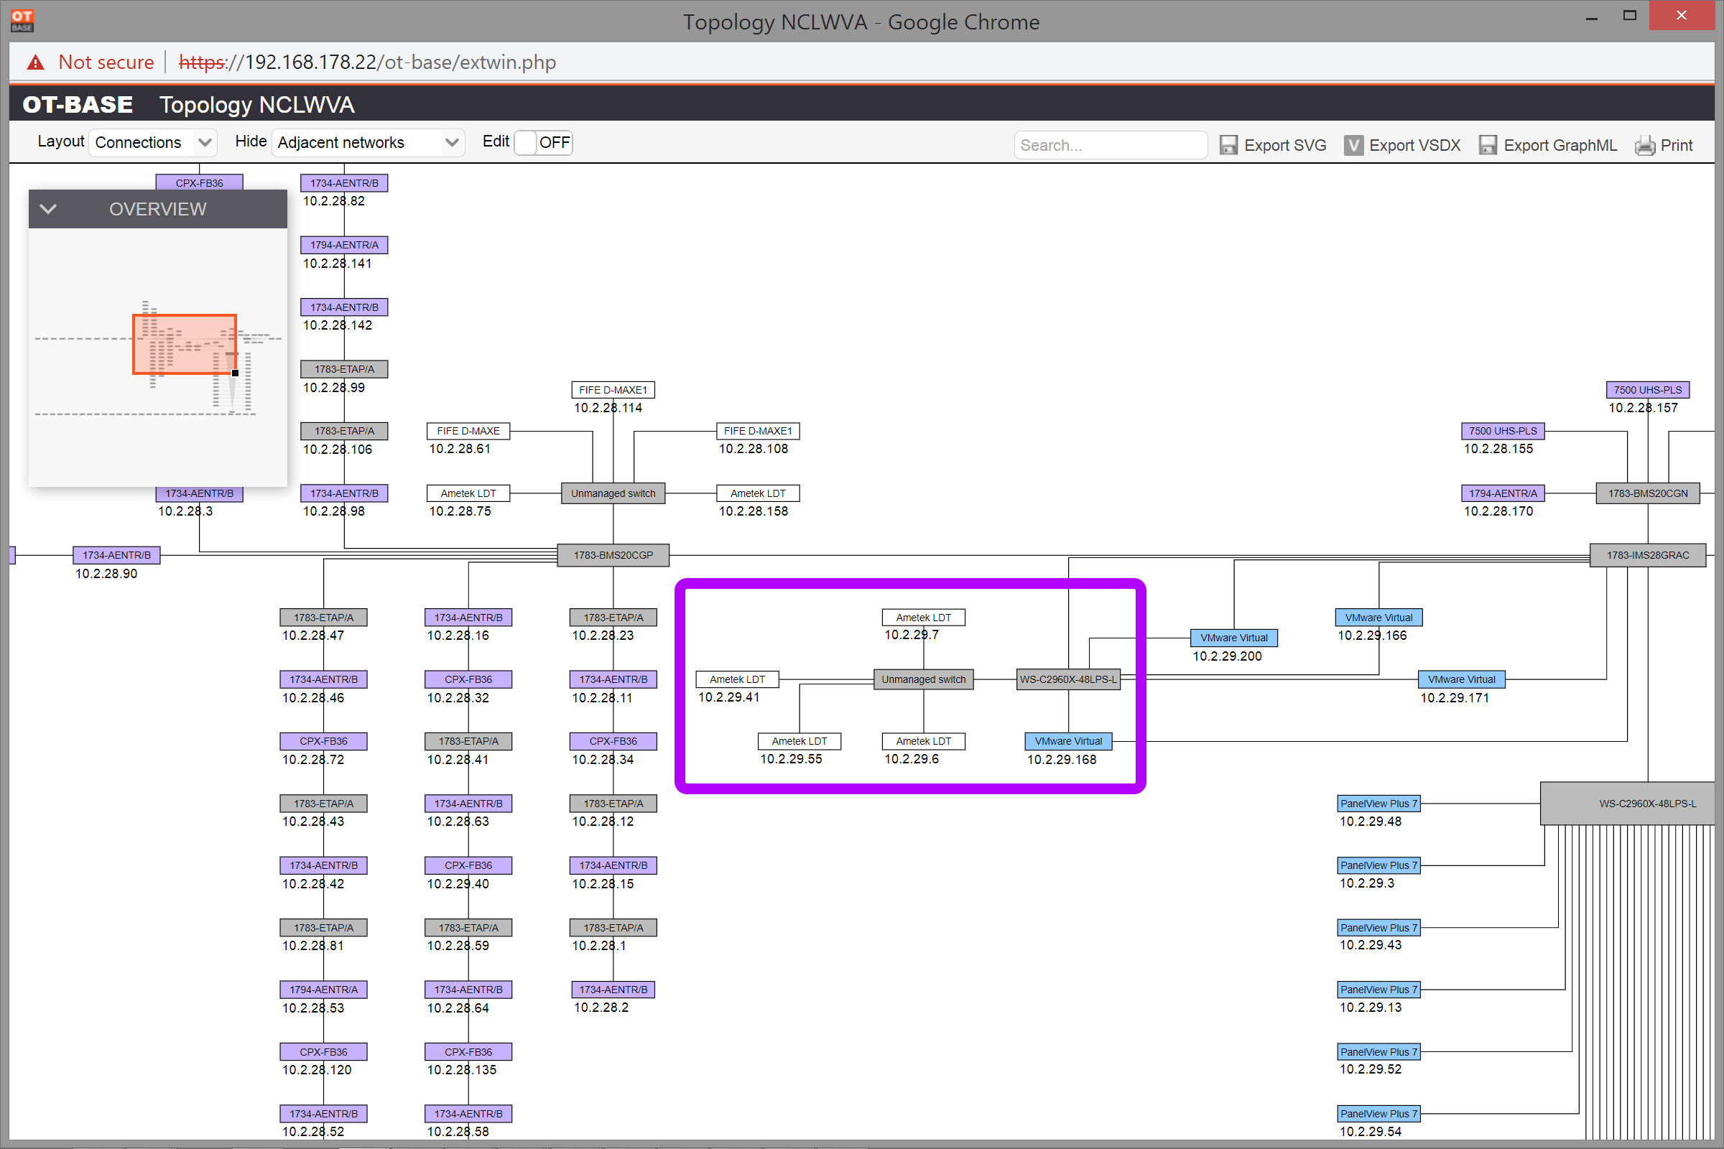Select the 1783-ETAP/A node 10.2.28.23
This screenshot has width=1724, height=1149.
[x=613, y=617]
